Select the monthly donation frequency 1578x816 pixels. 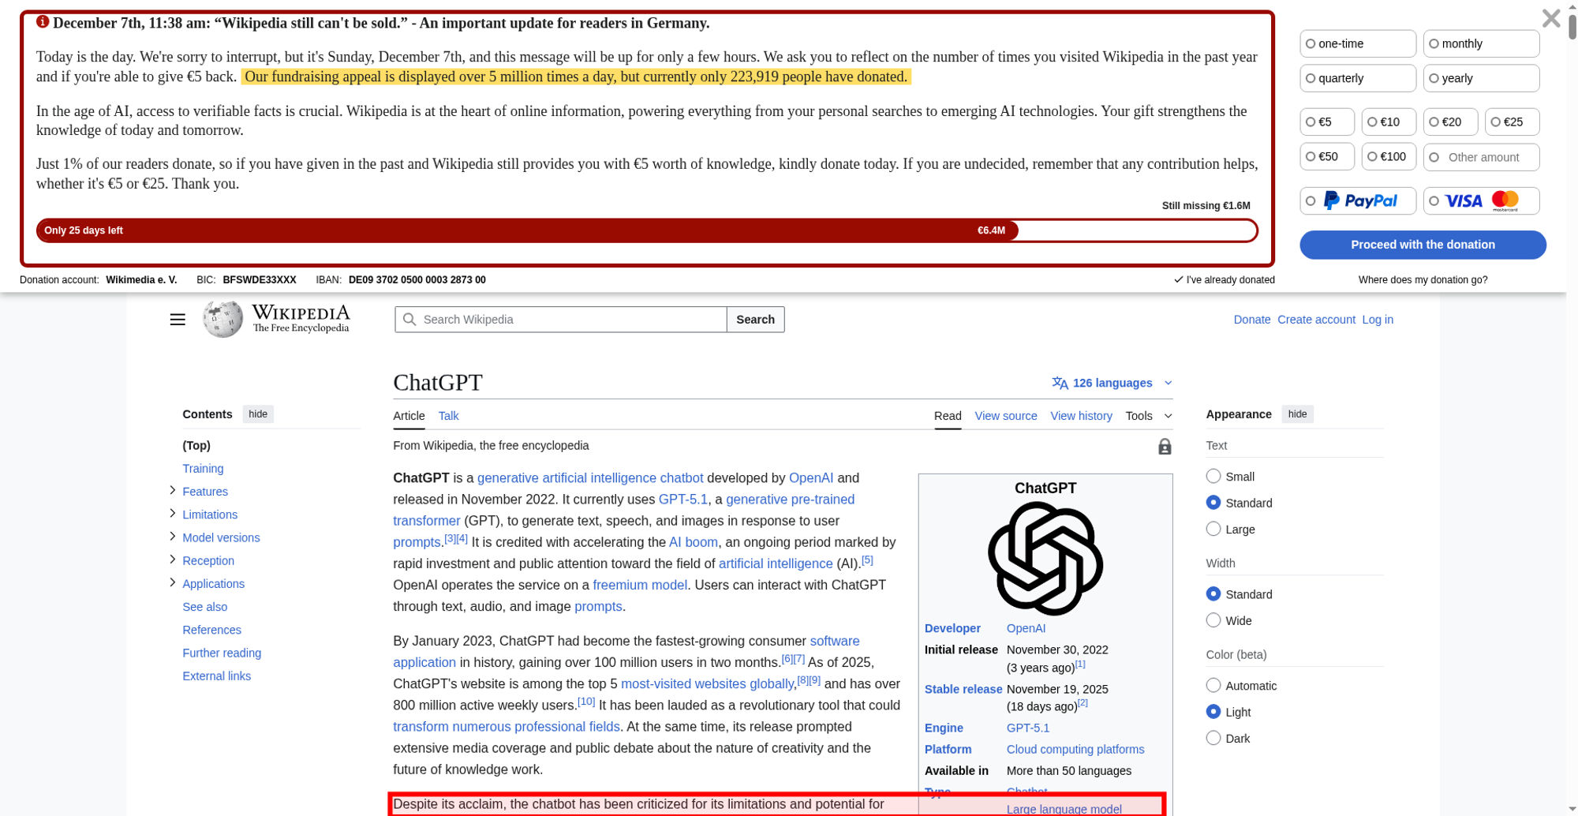click(x=1434, y=43)
